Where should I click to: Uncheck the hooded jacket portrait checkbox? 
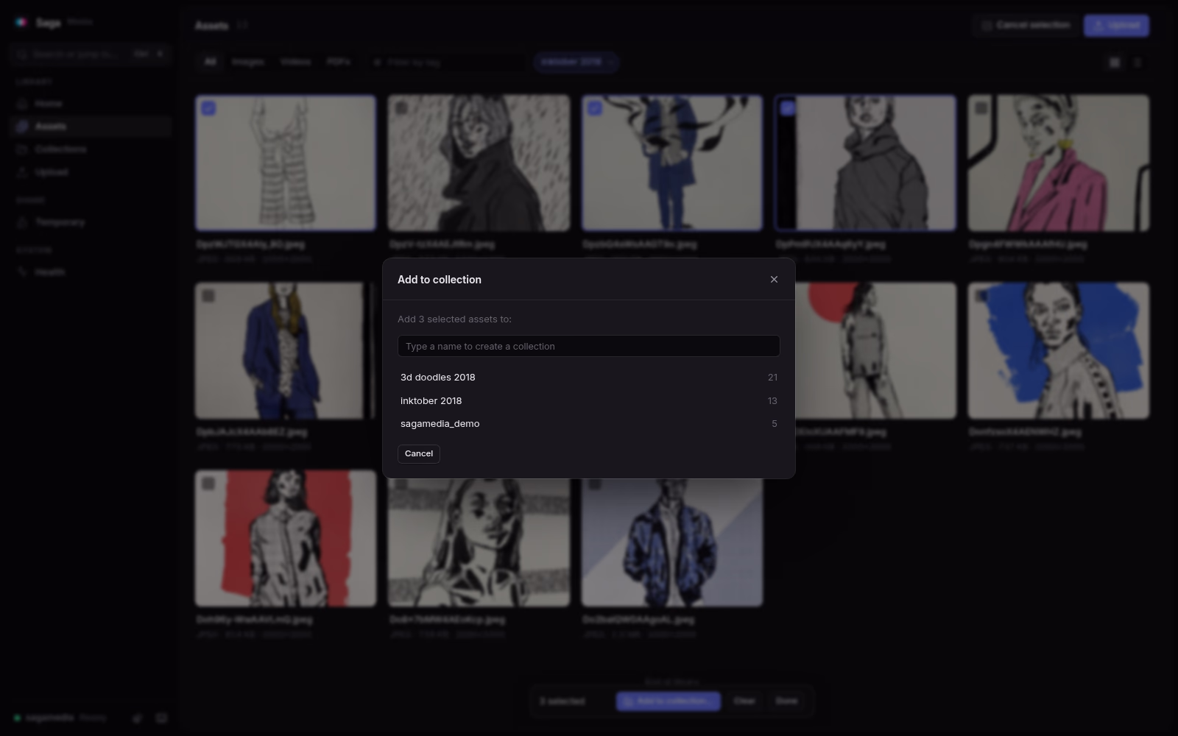(788, 108)
